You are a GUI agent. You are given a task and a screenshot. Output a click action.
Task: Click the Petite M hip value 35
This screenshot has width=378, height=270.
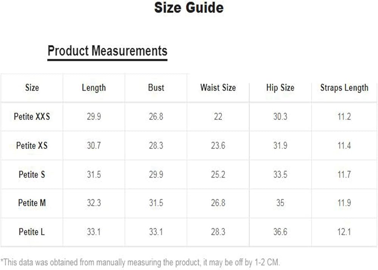tap(280, 203)
